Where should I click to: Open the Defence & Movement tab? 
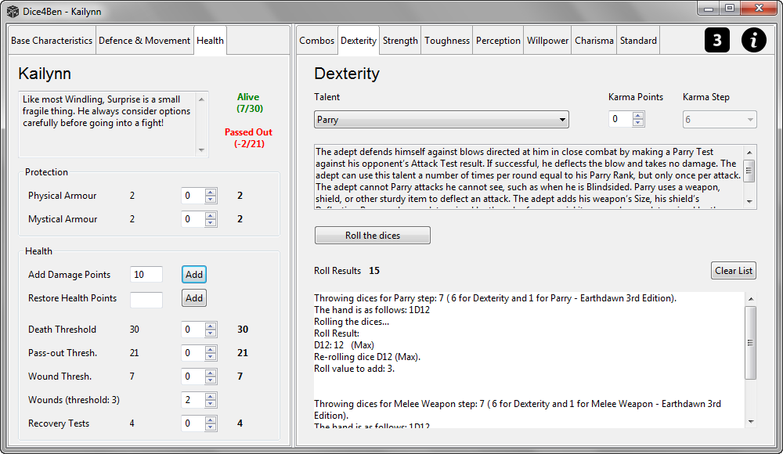coord(144,41)
